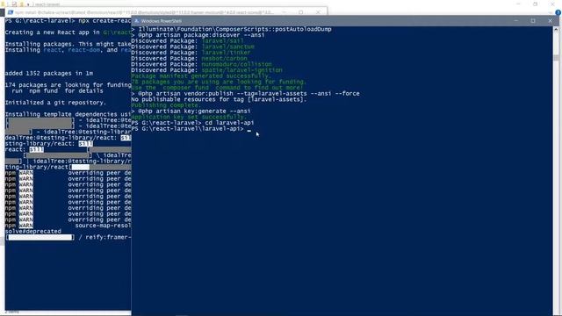Click the 'laravel/sanctum' package name

point(228,47)
